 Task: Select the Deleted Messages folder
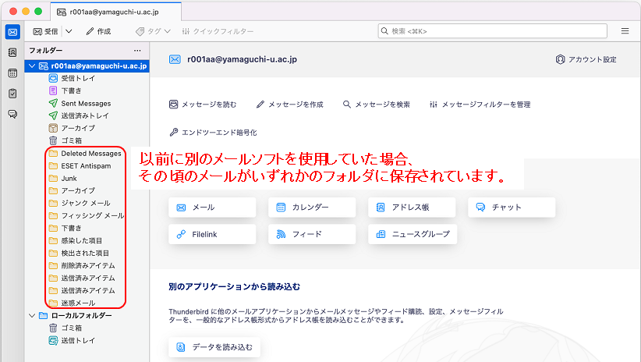(x=87, y=154)
